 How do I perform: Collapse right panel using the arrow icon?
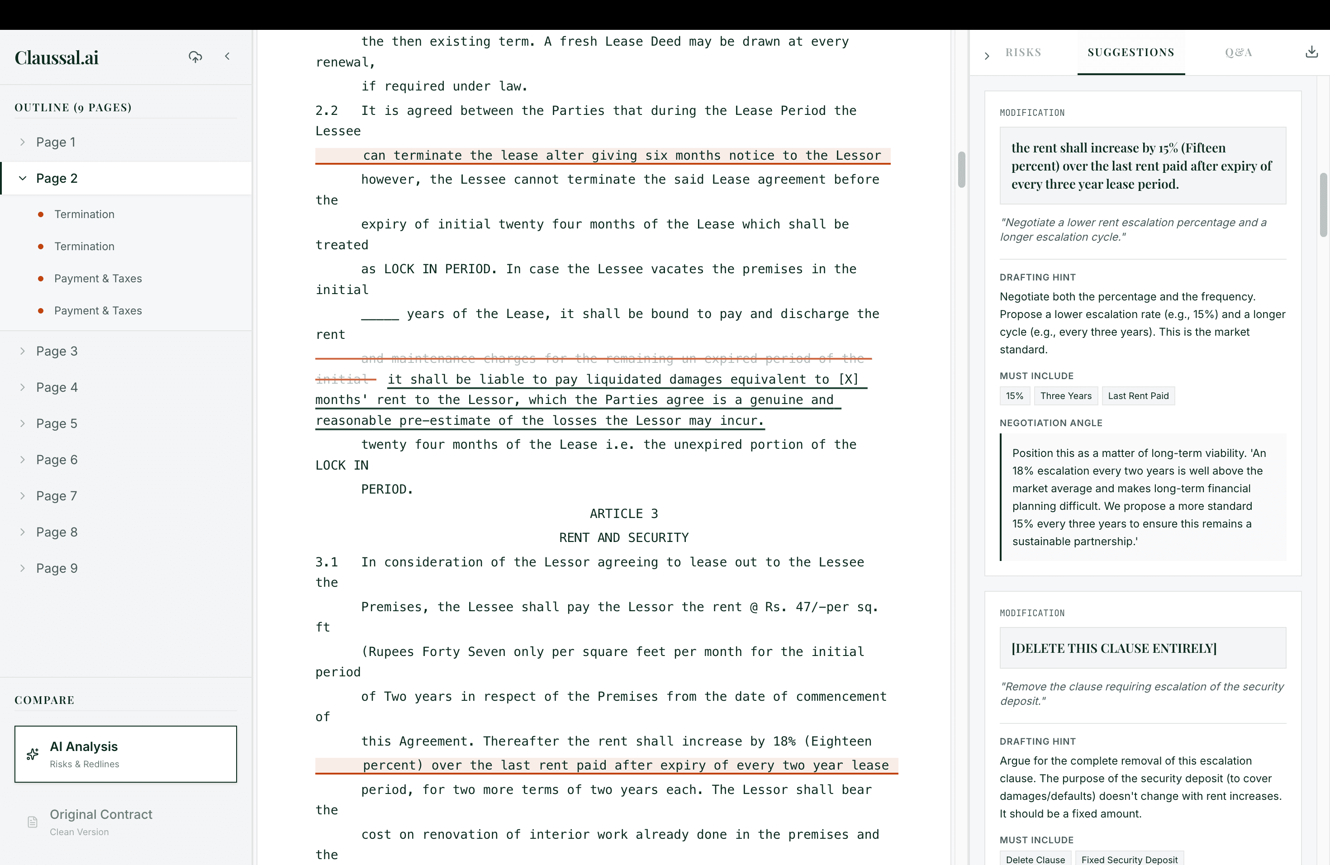click(x=987, y=55)
